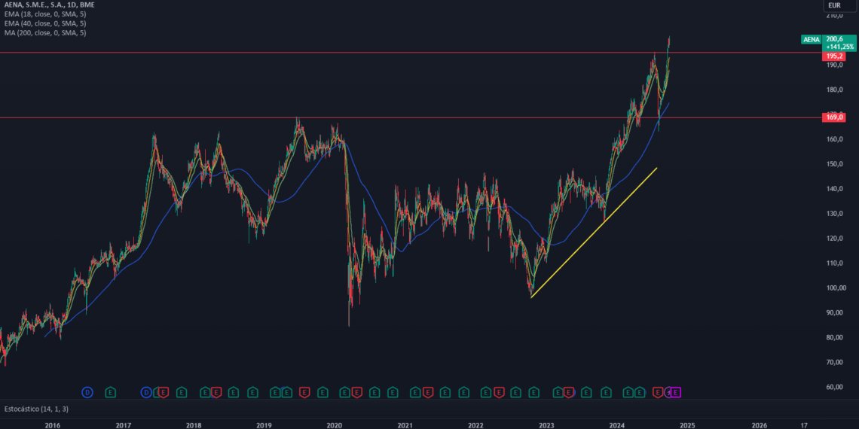Open the red earnings marker in 2018
Screen dimensions: 859x429
click(x=216, y=392)
